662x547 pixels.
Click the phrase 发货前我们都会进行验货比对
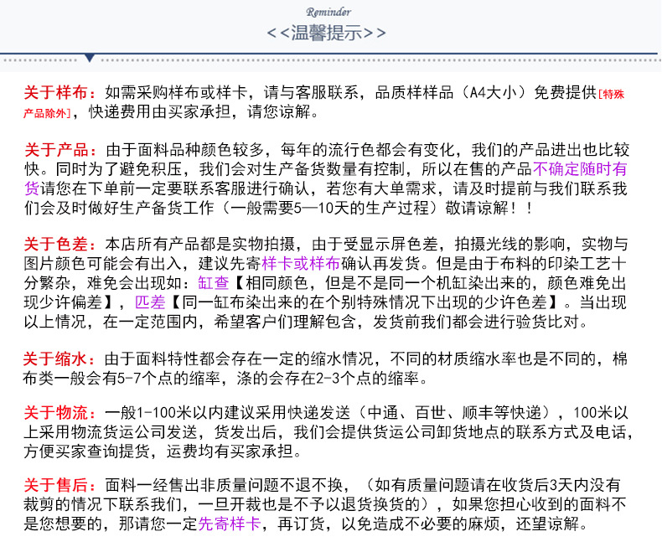tap(475, 322)
